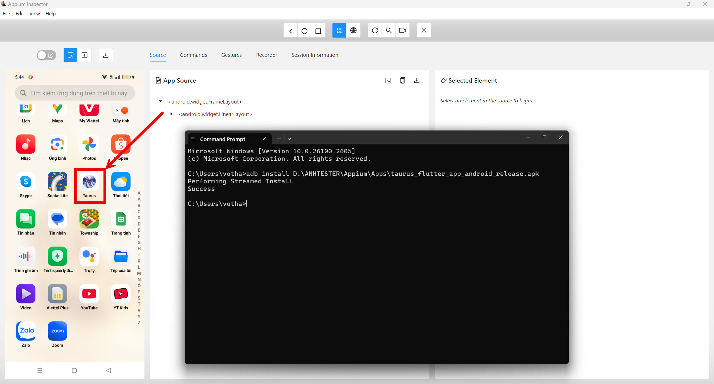Jump to letter T in alphabet index

tap(139, 304)
